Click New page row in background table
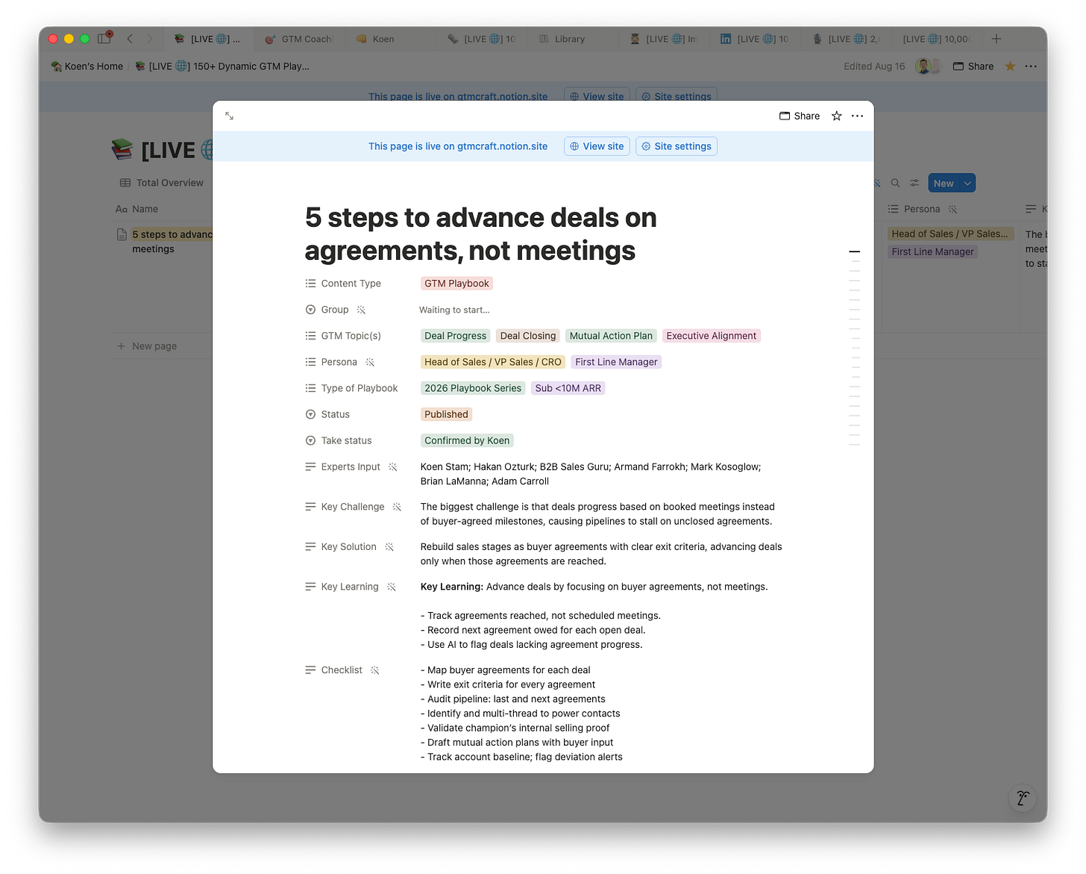Viewport: 1086px width, 874px height. tap(147, 346)
